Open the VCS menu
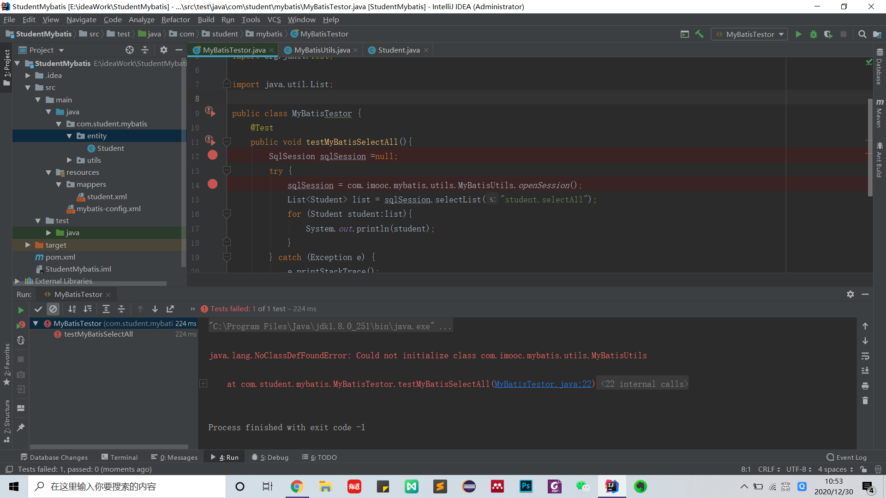Image resolution: width=886 pixels, height=498 pixels. (x=274, y=19)
